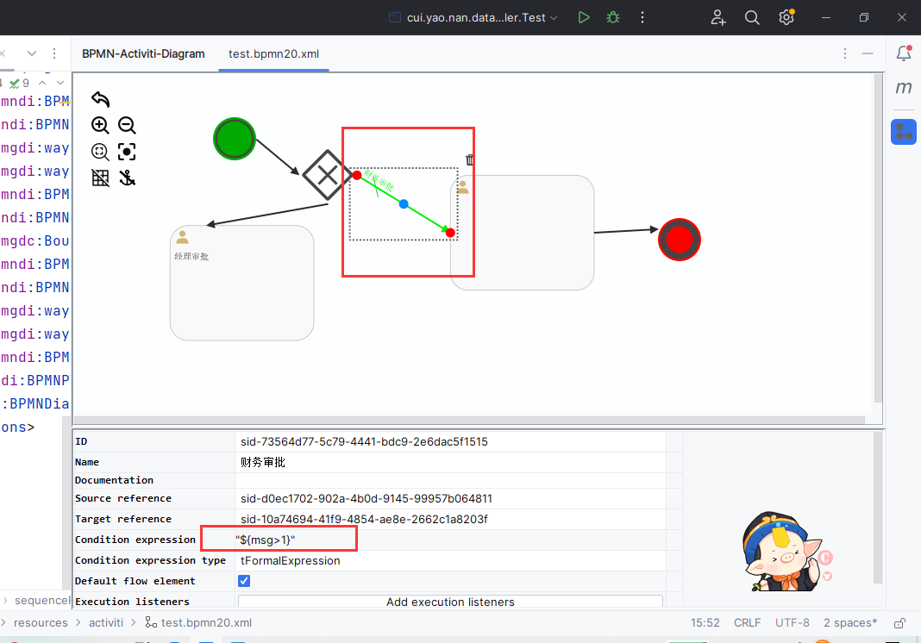The width and height of the screenshot is (921, 643).
Task: Open test.bpmn20.xml breadcrumb
Action: 198,623
